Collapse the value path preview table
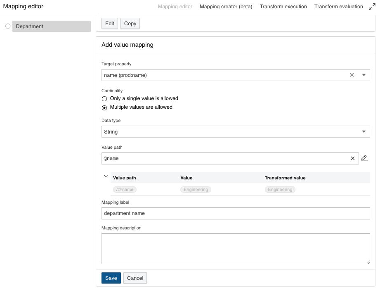 click(106, 176)
